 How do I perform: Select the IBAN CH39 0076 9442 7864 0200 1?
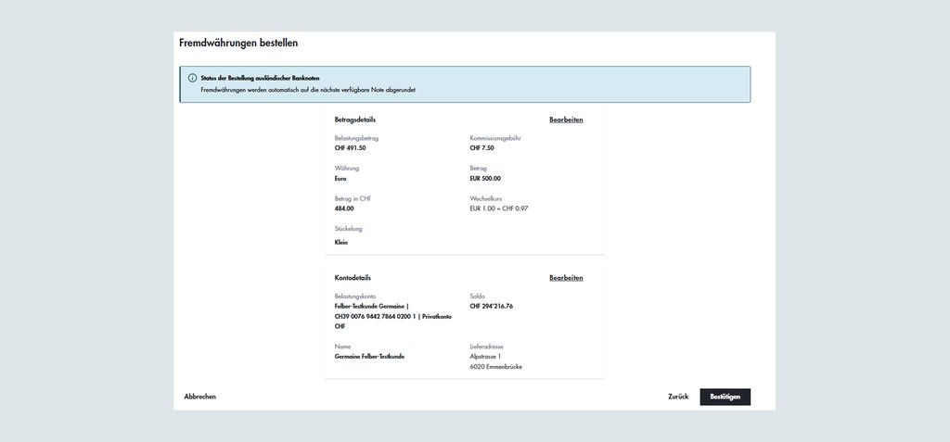pos(375,316)
